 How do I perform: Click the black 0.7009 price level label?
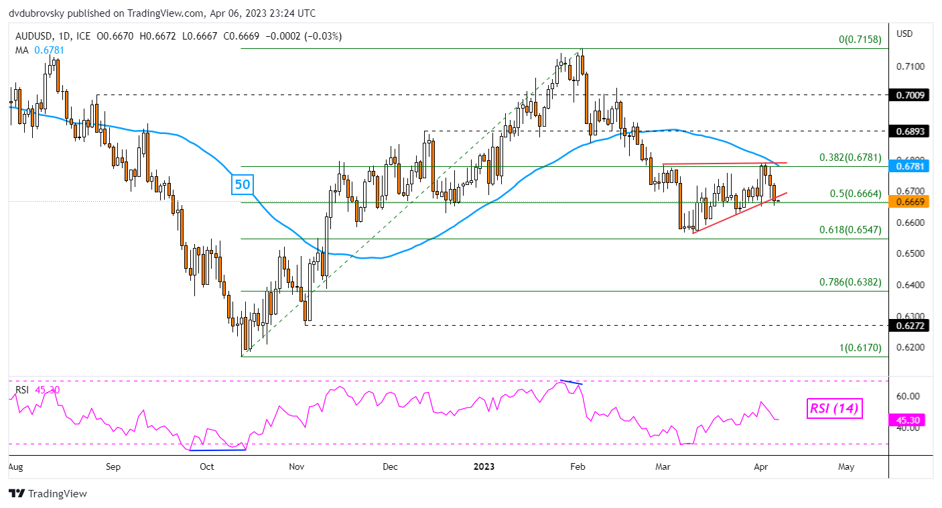tap(911, 95)
